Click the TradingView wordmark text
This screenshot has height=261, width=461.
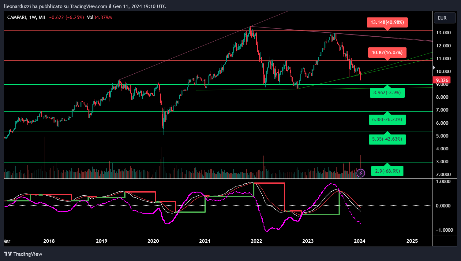[x=28, y=254]
